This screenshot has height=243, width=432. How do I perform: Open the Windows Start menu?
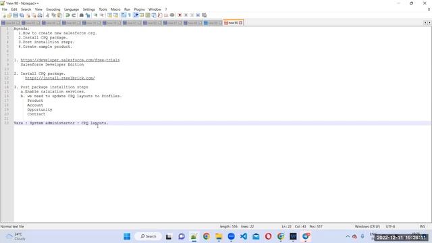[x=127, y=236]
